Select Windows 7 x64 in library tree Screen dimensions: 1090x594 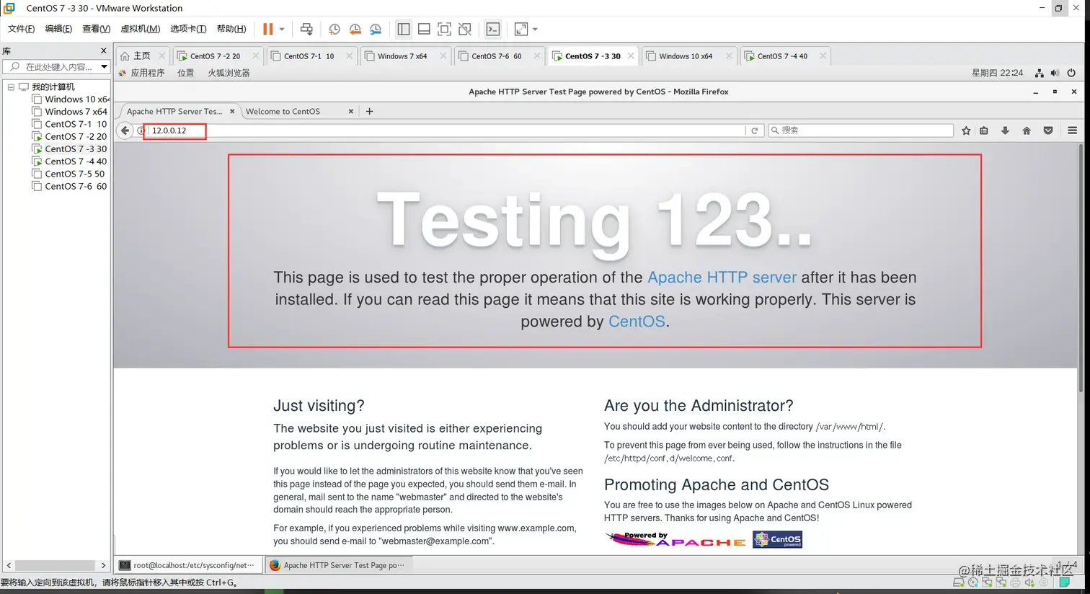pyautogui.click(x=70, y=112)
